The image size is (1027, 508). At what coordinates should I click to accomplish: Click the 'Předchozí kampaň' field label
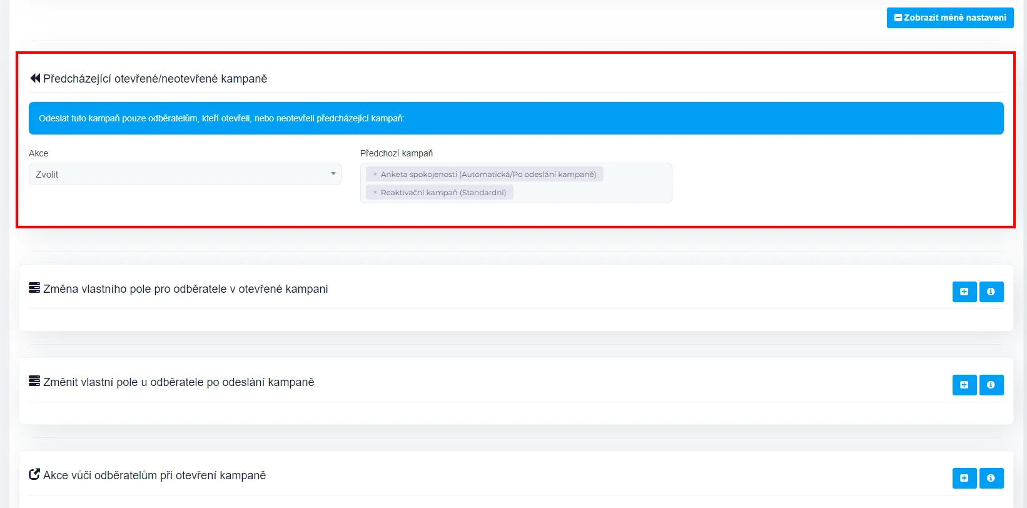click(x=396, y=153)
